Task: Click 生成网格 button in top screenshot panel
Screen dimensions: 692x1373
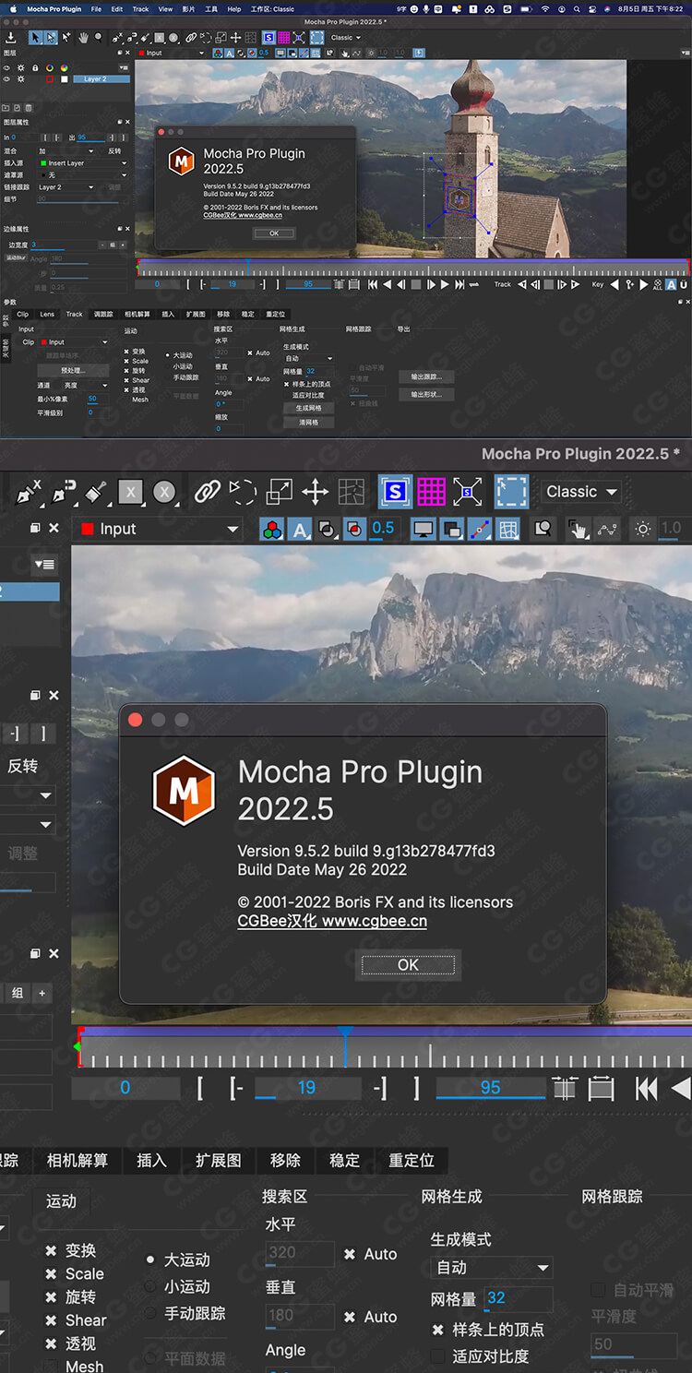Action: [308, 408]
